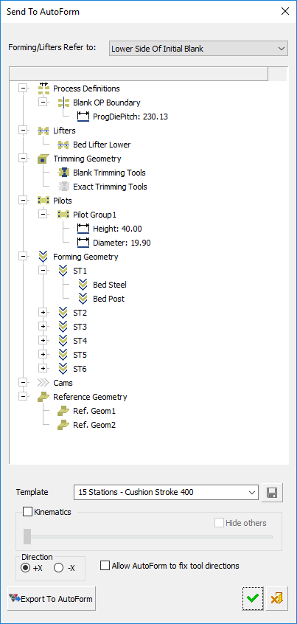The height and width of the screenshot is (624, 297).
Task: Collapse the Process Definitions node
Action: pos(24,89)
